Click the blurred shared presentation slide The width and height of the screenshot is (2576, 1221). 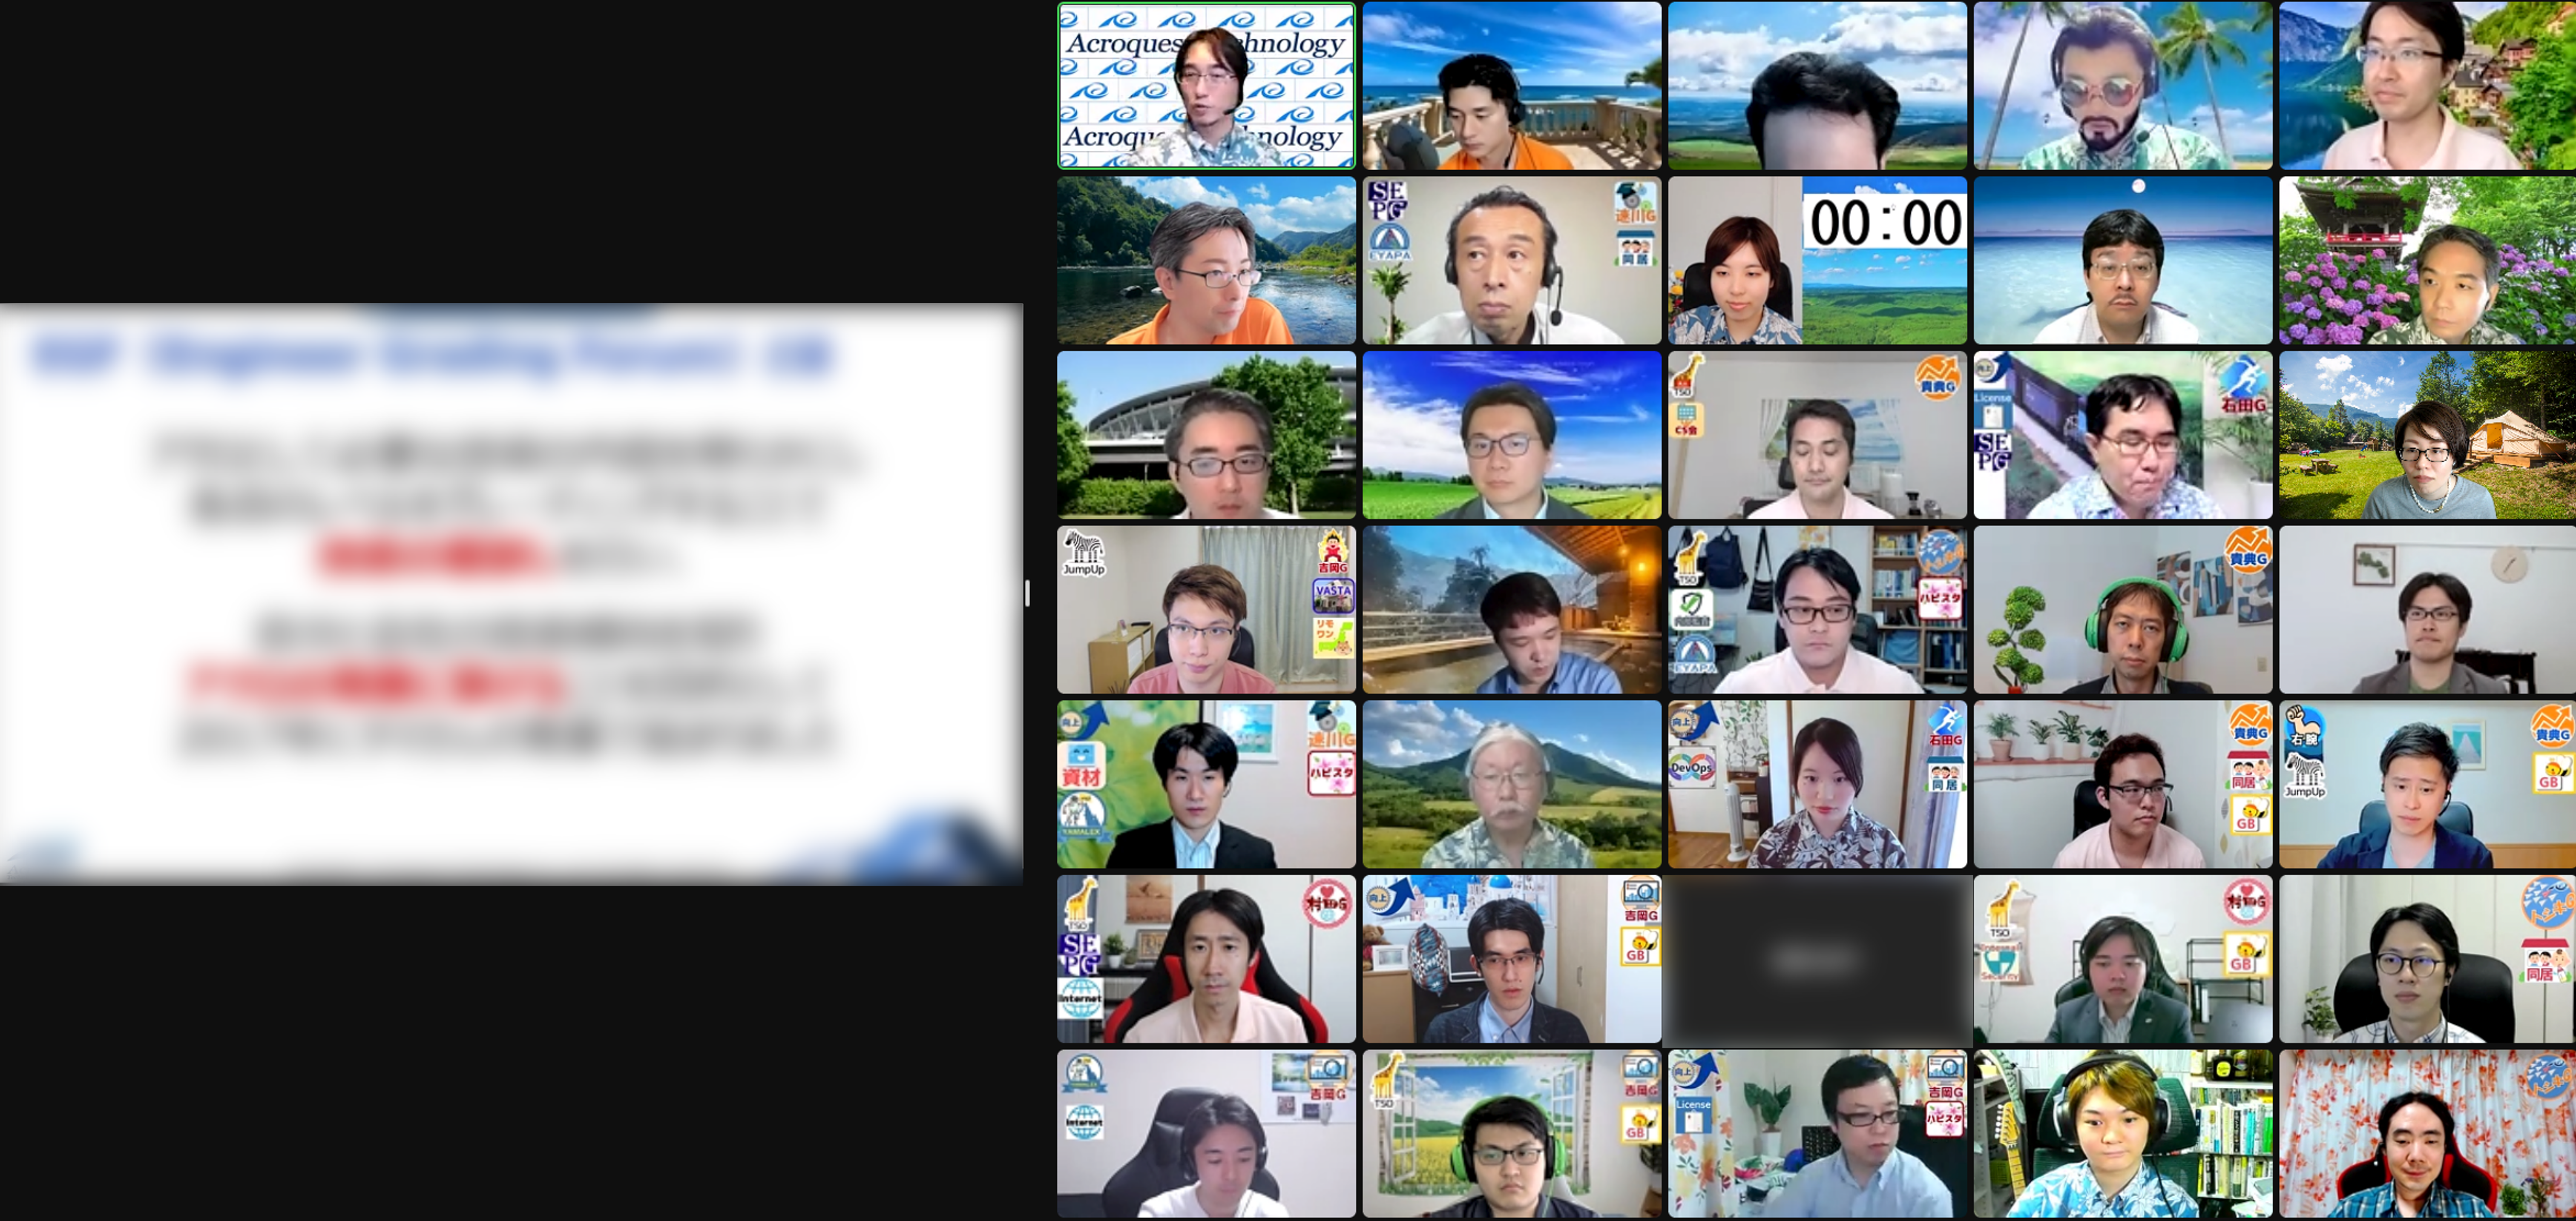point(511,593)
